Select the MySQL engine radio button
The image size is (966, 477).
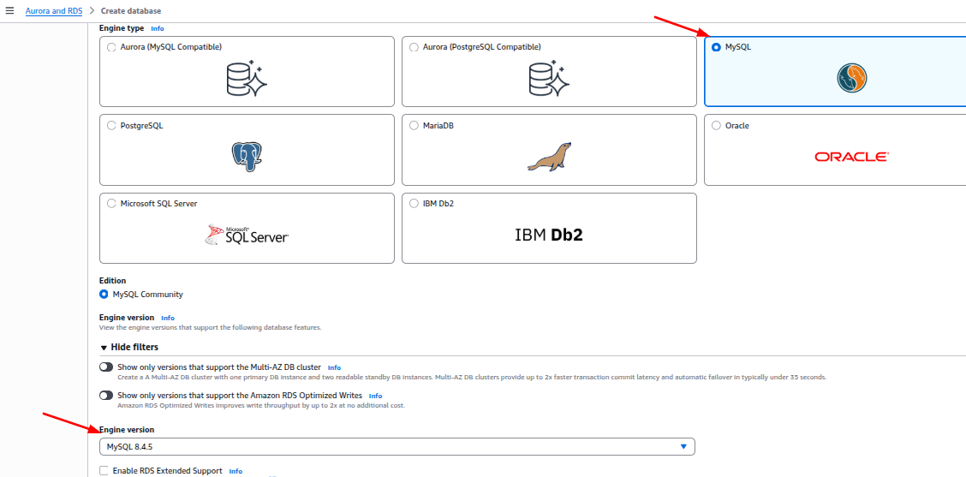(x=716, y=47)
